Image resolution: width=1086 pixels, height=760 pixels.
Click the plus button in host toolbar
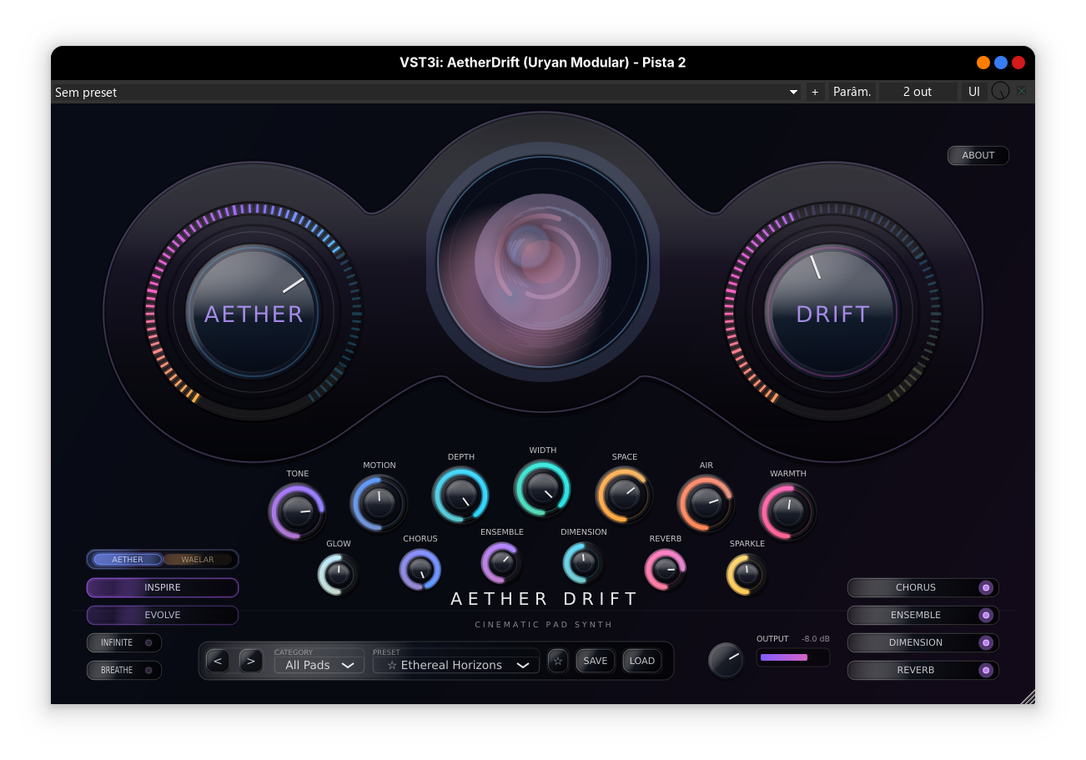pos(815,92)
